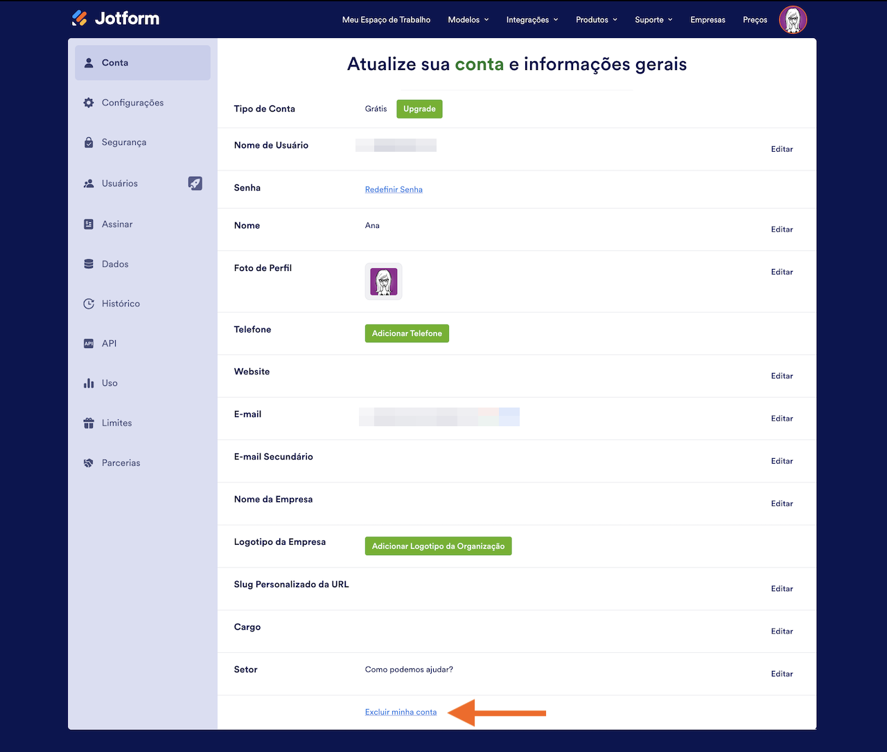Viewport: 887px width, 752px height.
Task: Select the Usuários sidebar tab
Action: (143, 184)
